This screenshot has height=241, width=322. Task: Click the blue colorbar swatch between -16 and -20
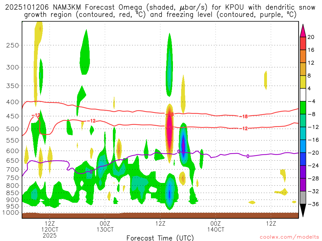(303, 146)
